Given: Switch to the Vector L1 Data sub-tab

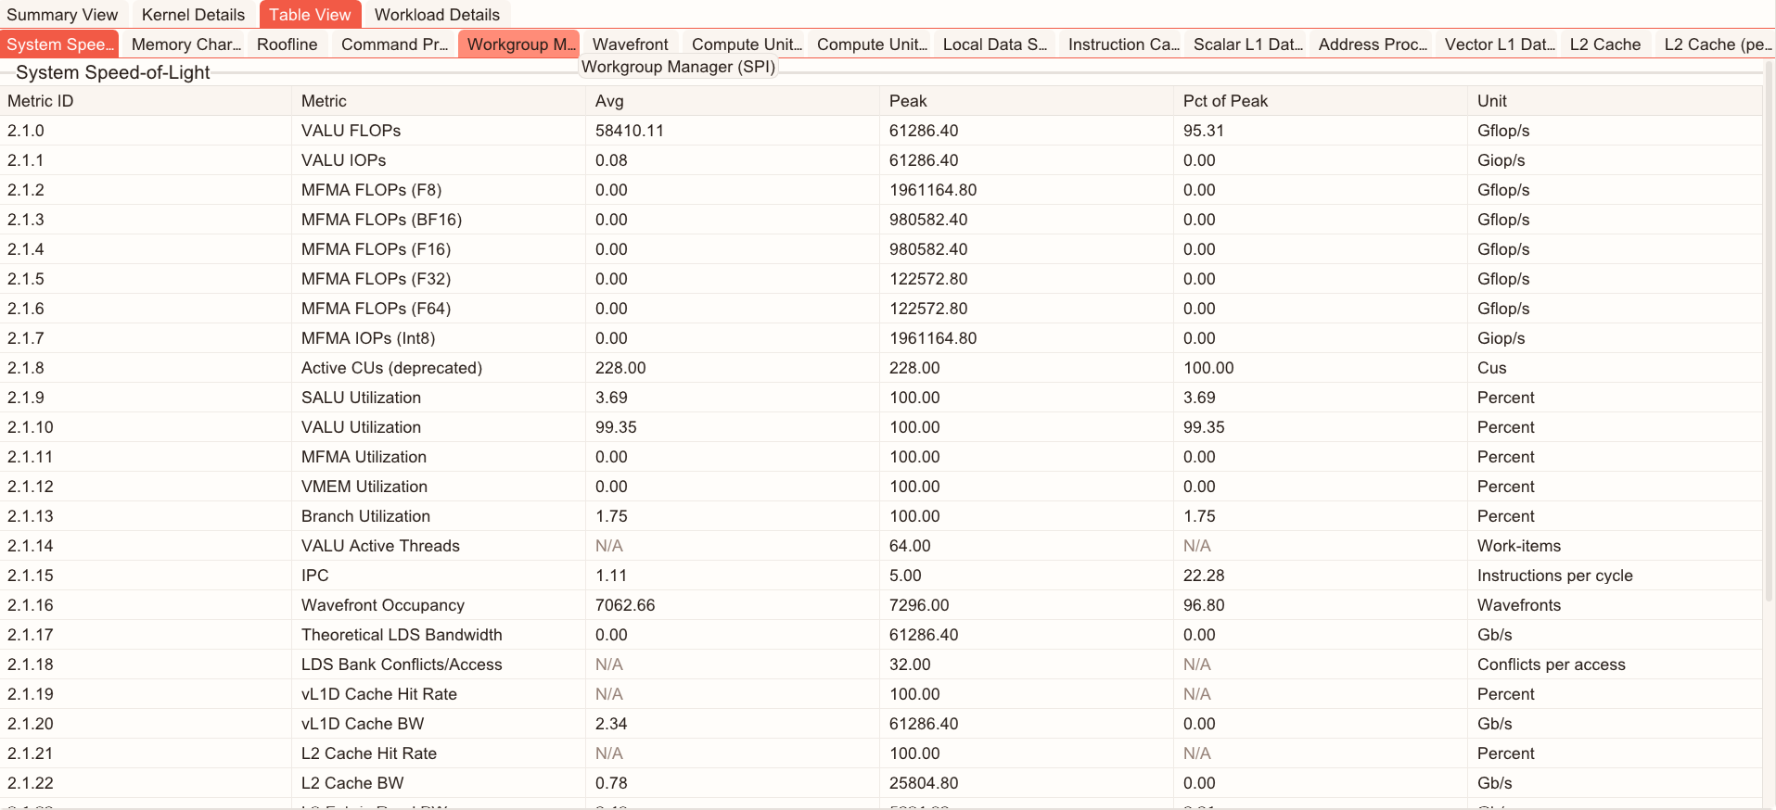Looking at the screenshot, I should coord(1499,44).
